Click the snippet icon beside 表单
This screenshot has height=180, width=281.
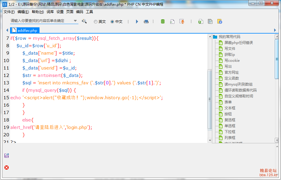[221, 102]
